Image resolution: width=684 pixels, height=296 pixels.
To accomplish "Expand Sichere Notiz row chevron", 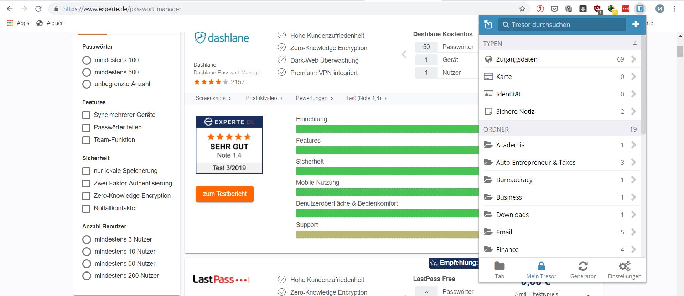I will 633,111.
